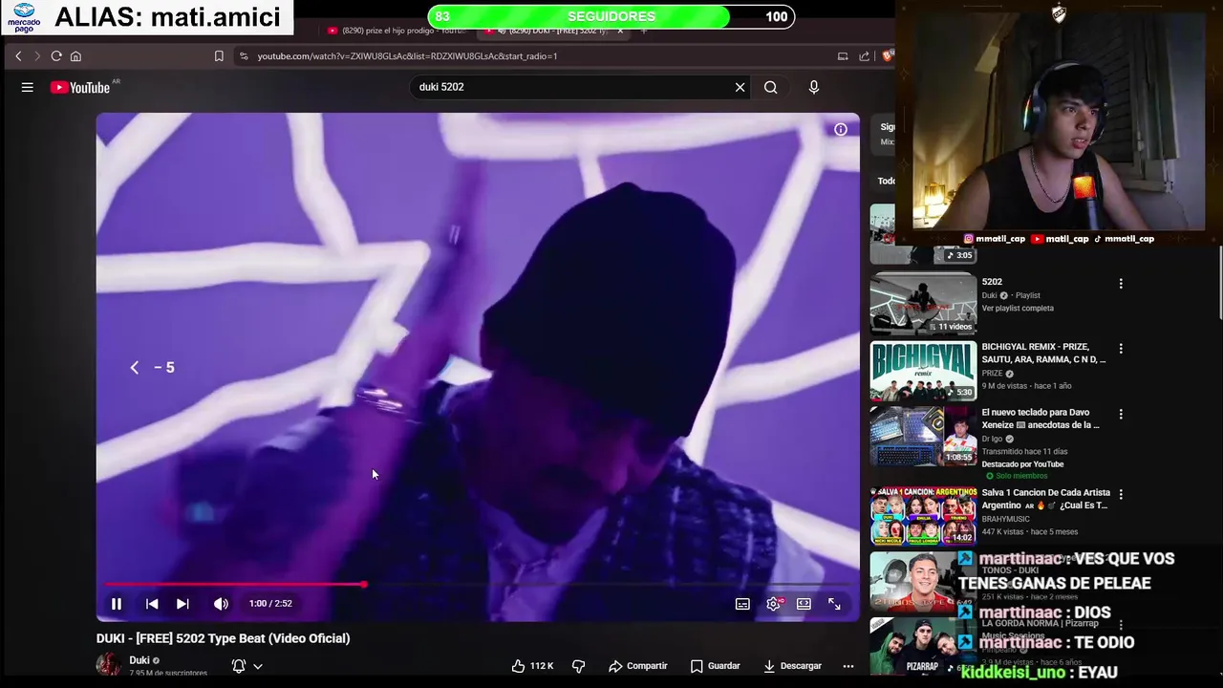Dislike the video
This screenshot has width=1223, height=688.
578,666
